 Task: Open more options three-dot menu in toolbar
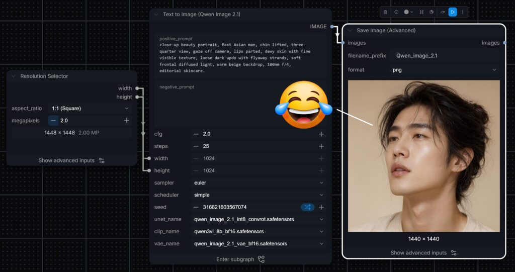click(463, 12)
